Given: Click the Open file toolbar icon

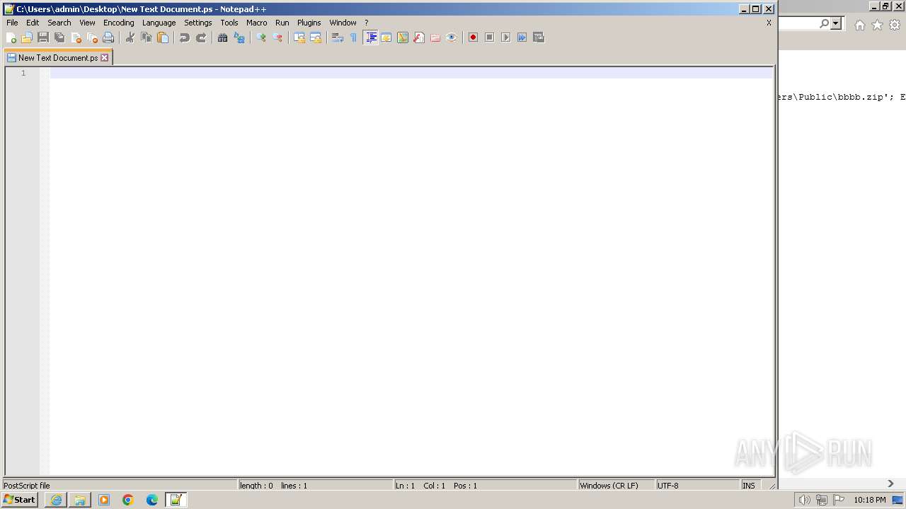Looking at the screenshot, I should click(x=27, y=37).
